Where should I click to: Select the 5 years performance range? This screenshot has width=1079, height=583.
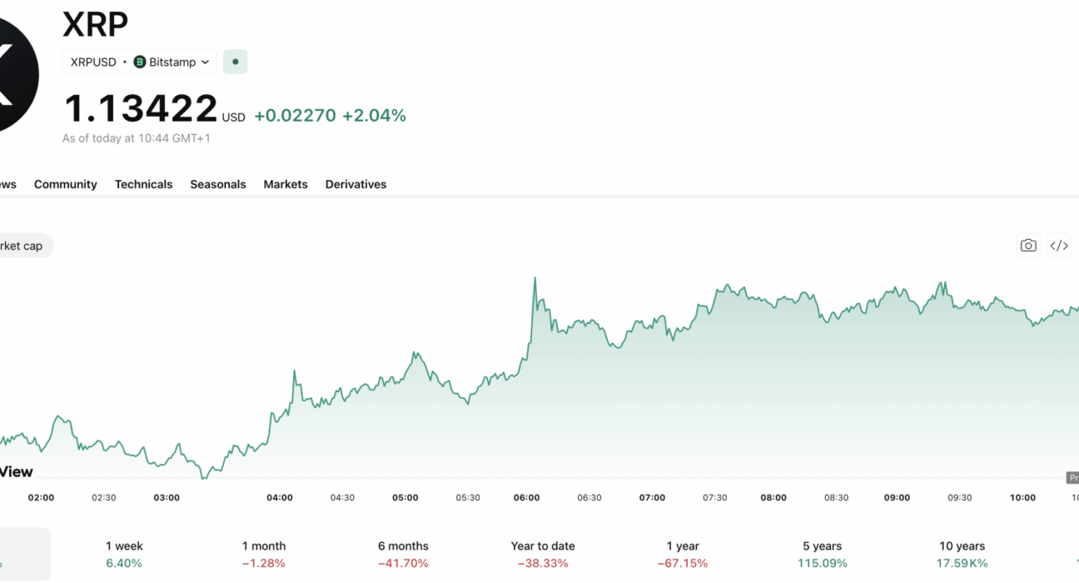(x=823, y=555)
